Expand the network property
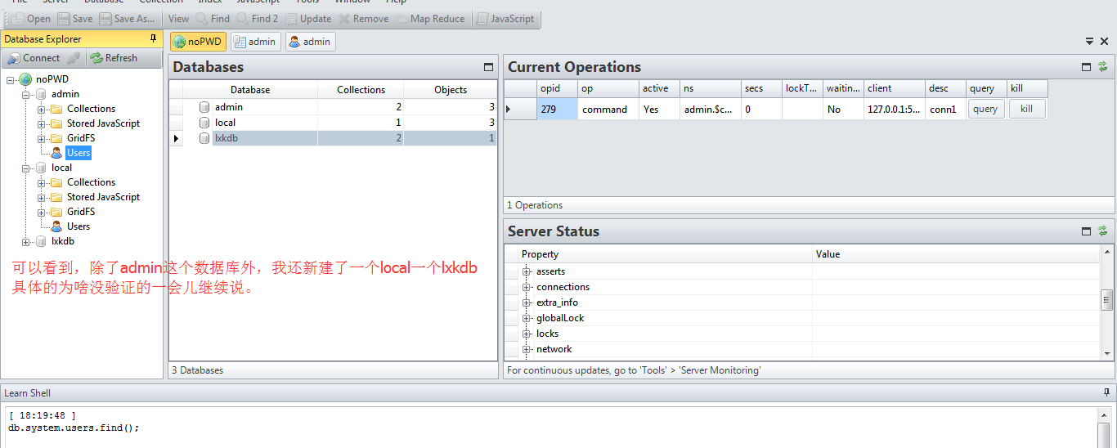This screenshot has width=1117, height=448. point(527,349)
